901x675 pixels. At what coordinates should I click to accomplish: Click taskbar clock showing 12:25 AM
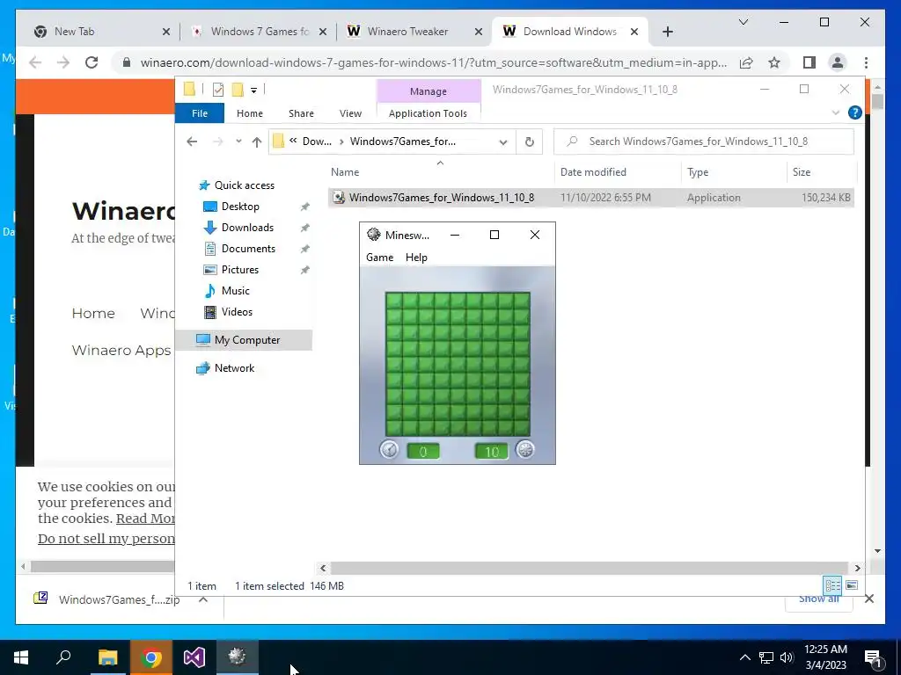click(x=825, y=657)
